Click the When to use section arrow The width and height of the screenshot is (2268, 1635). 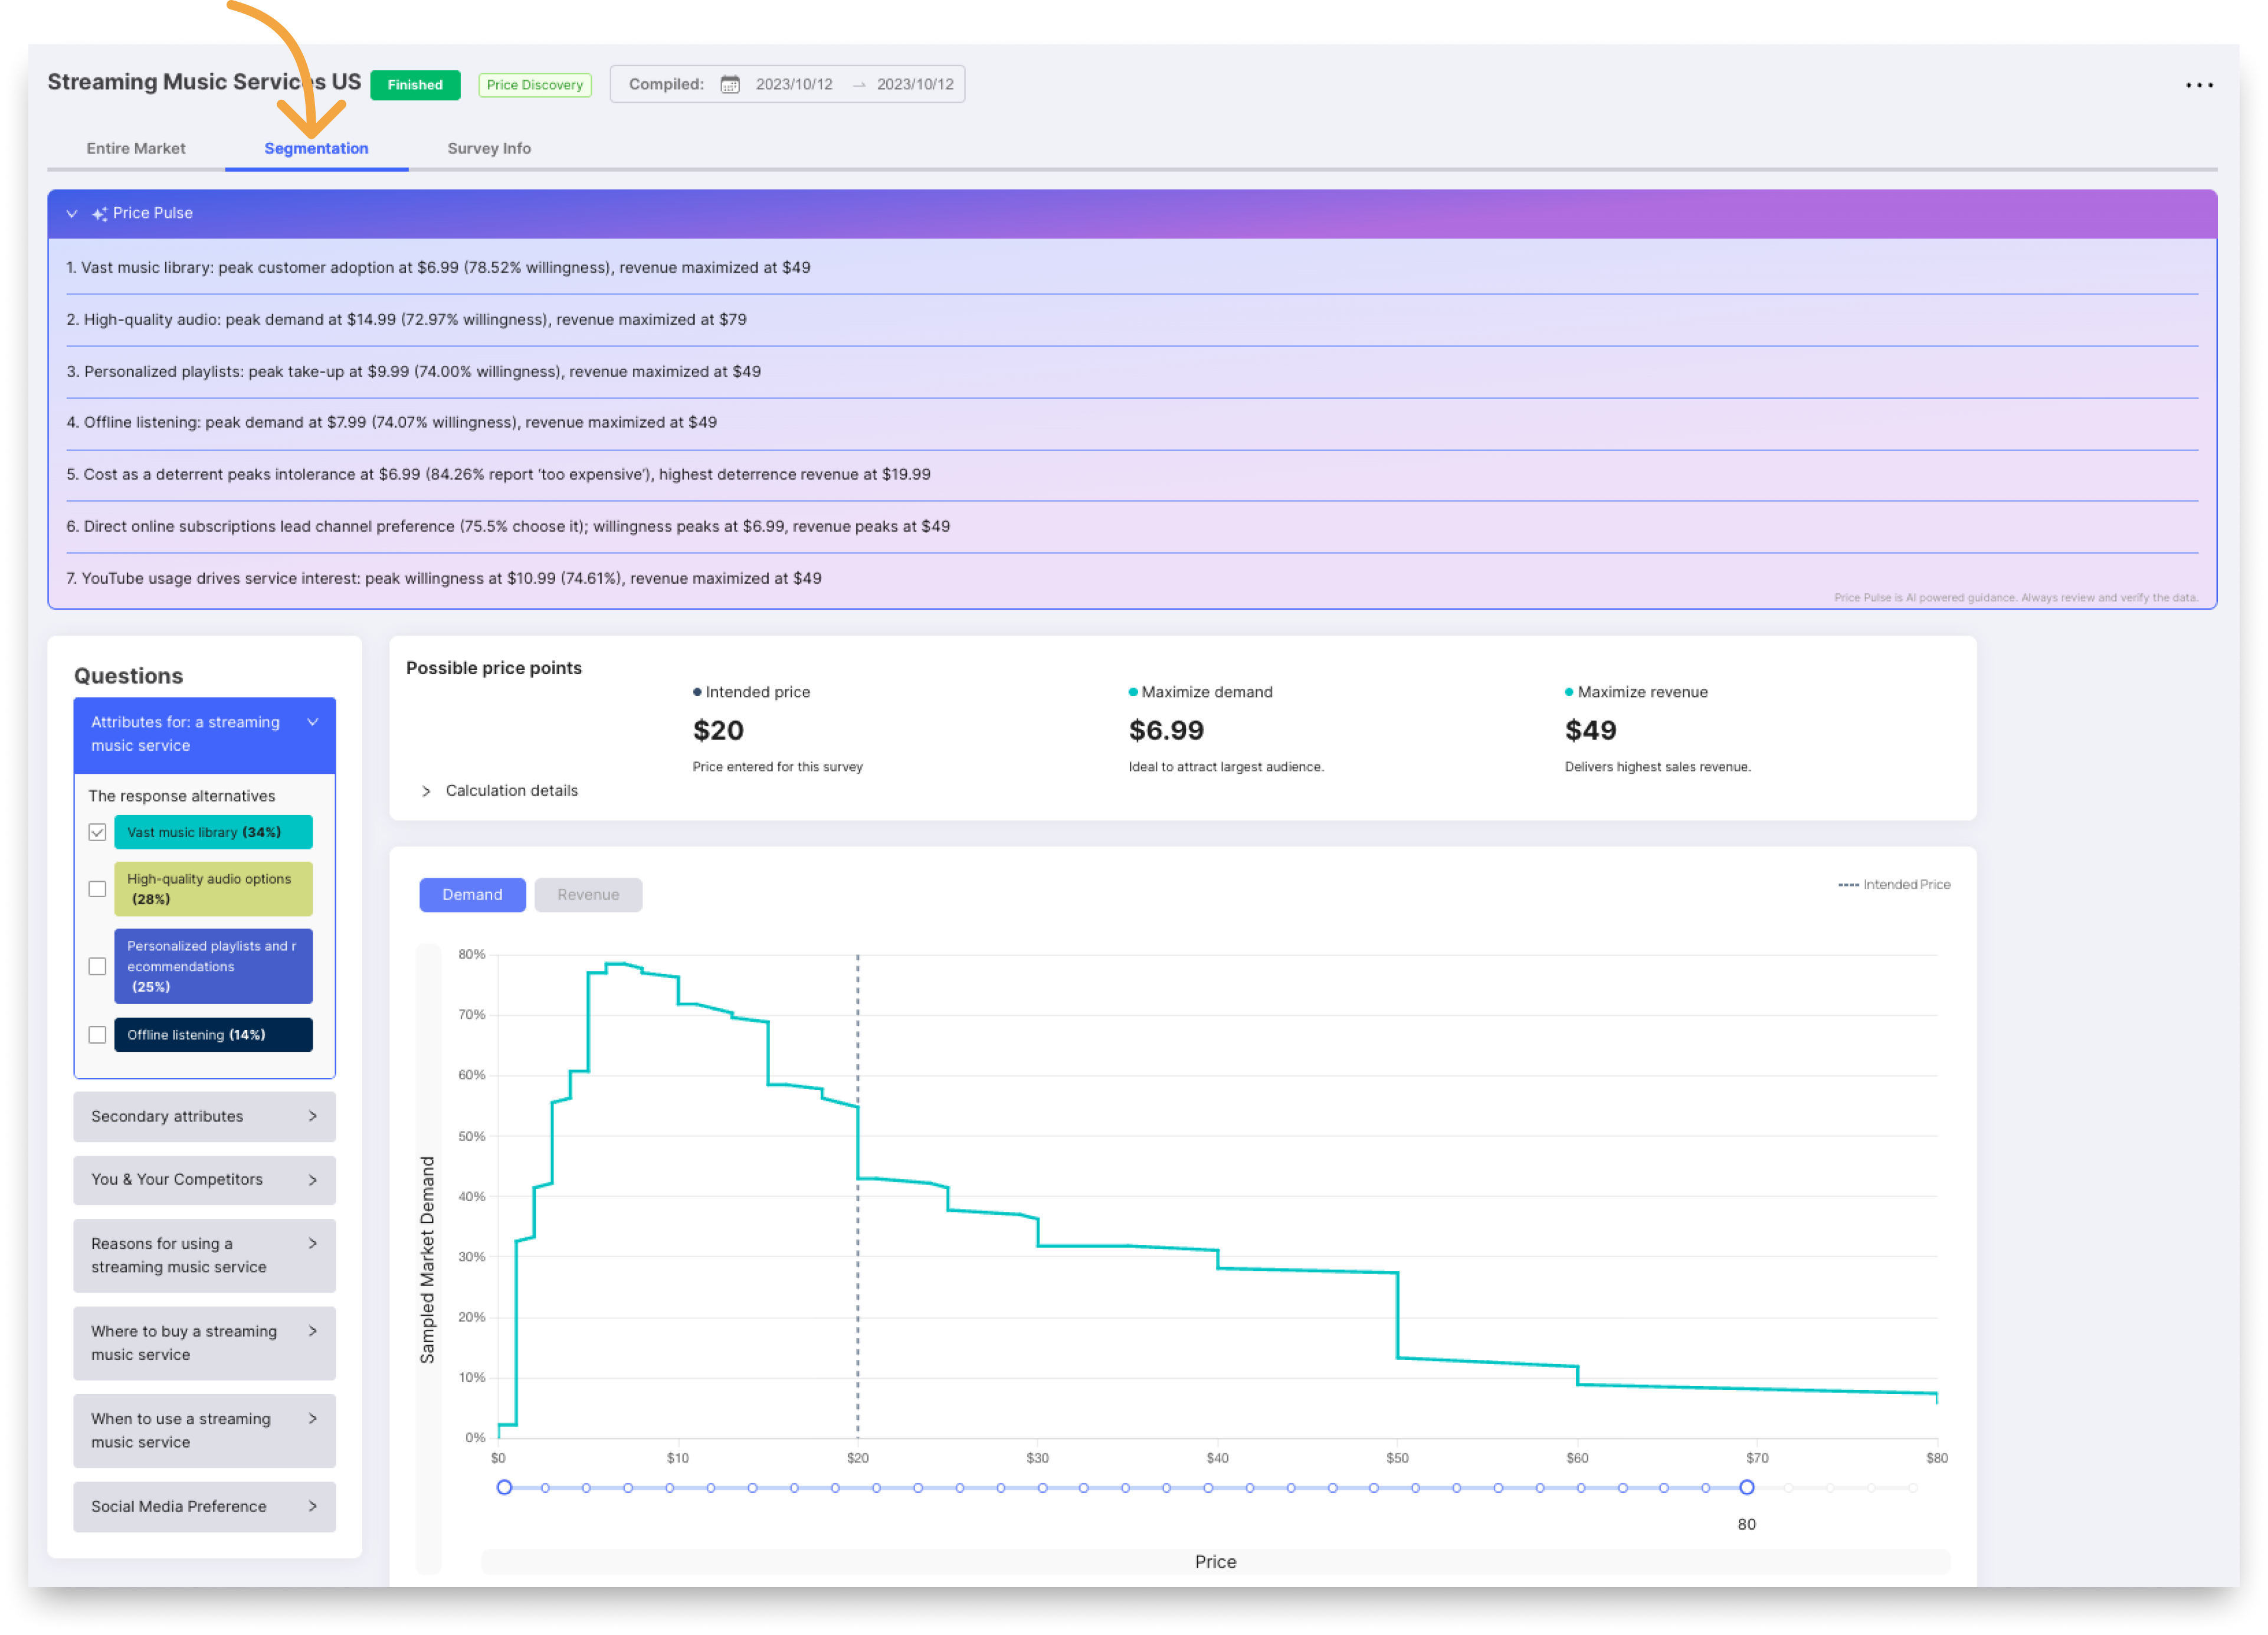tap(313, 1420)
